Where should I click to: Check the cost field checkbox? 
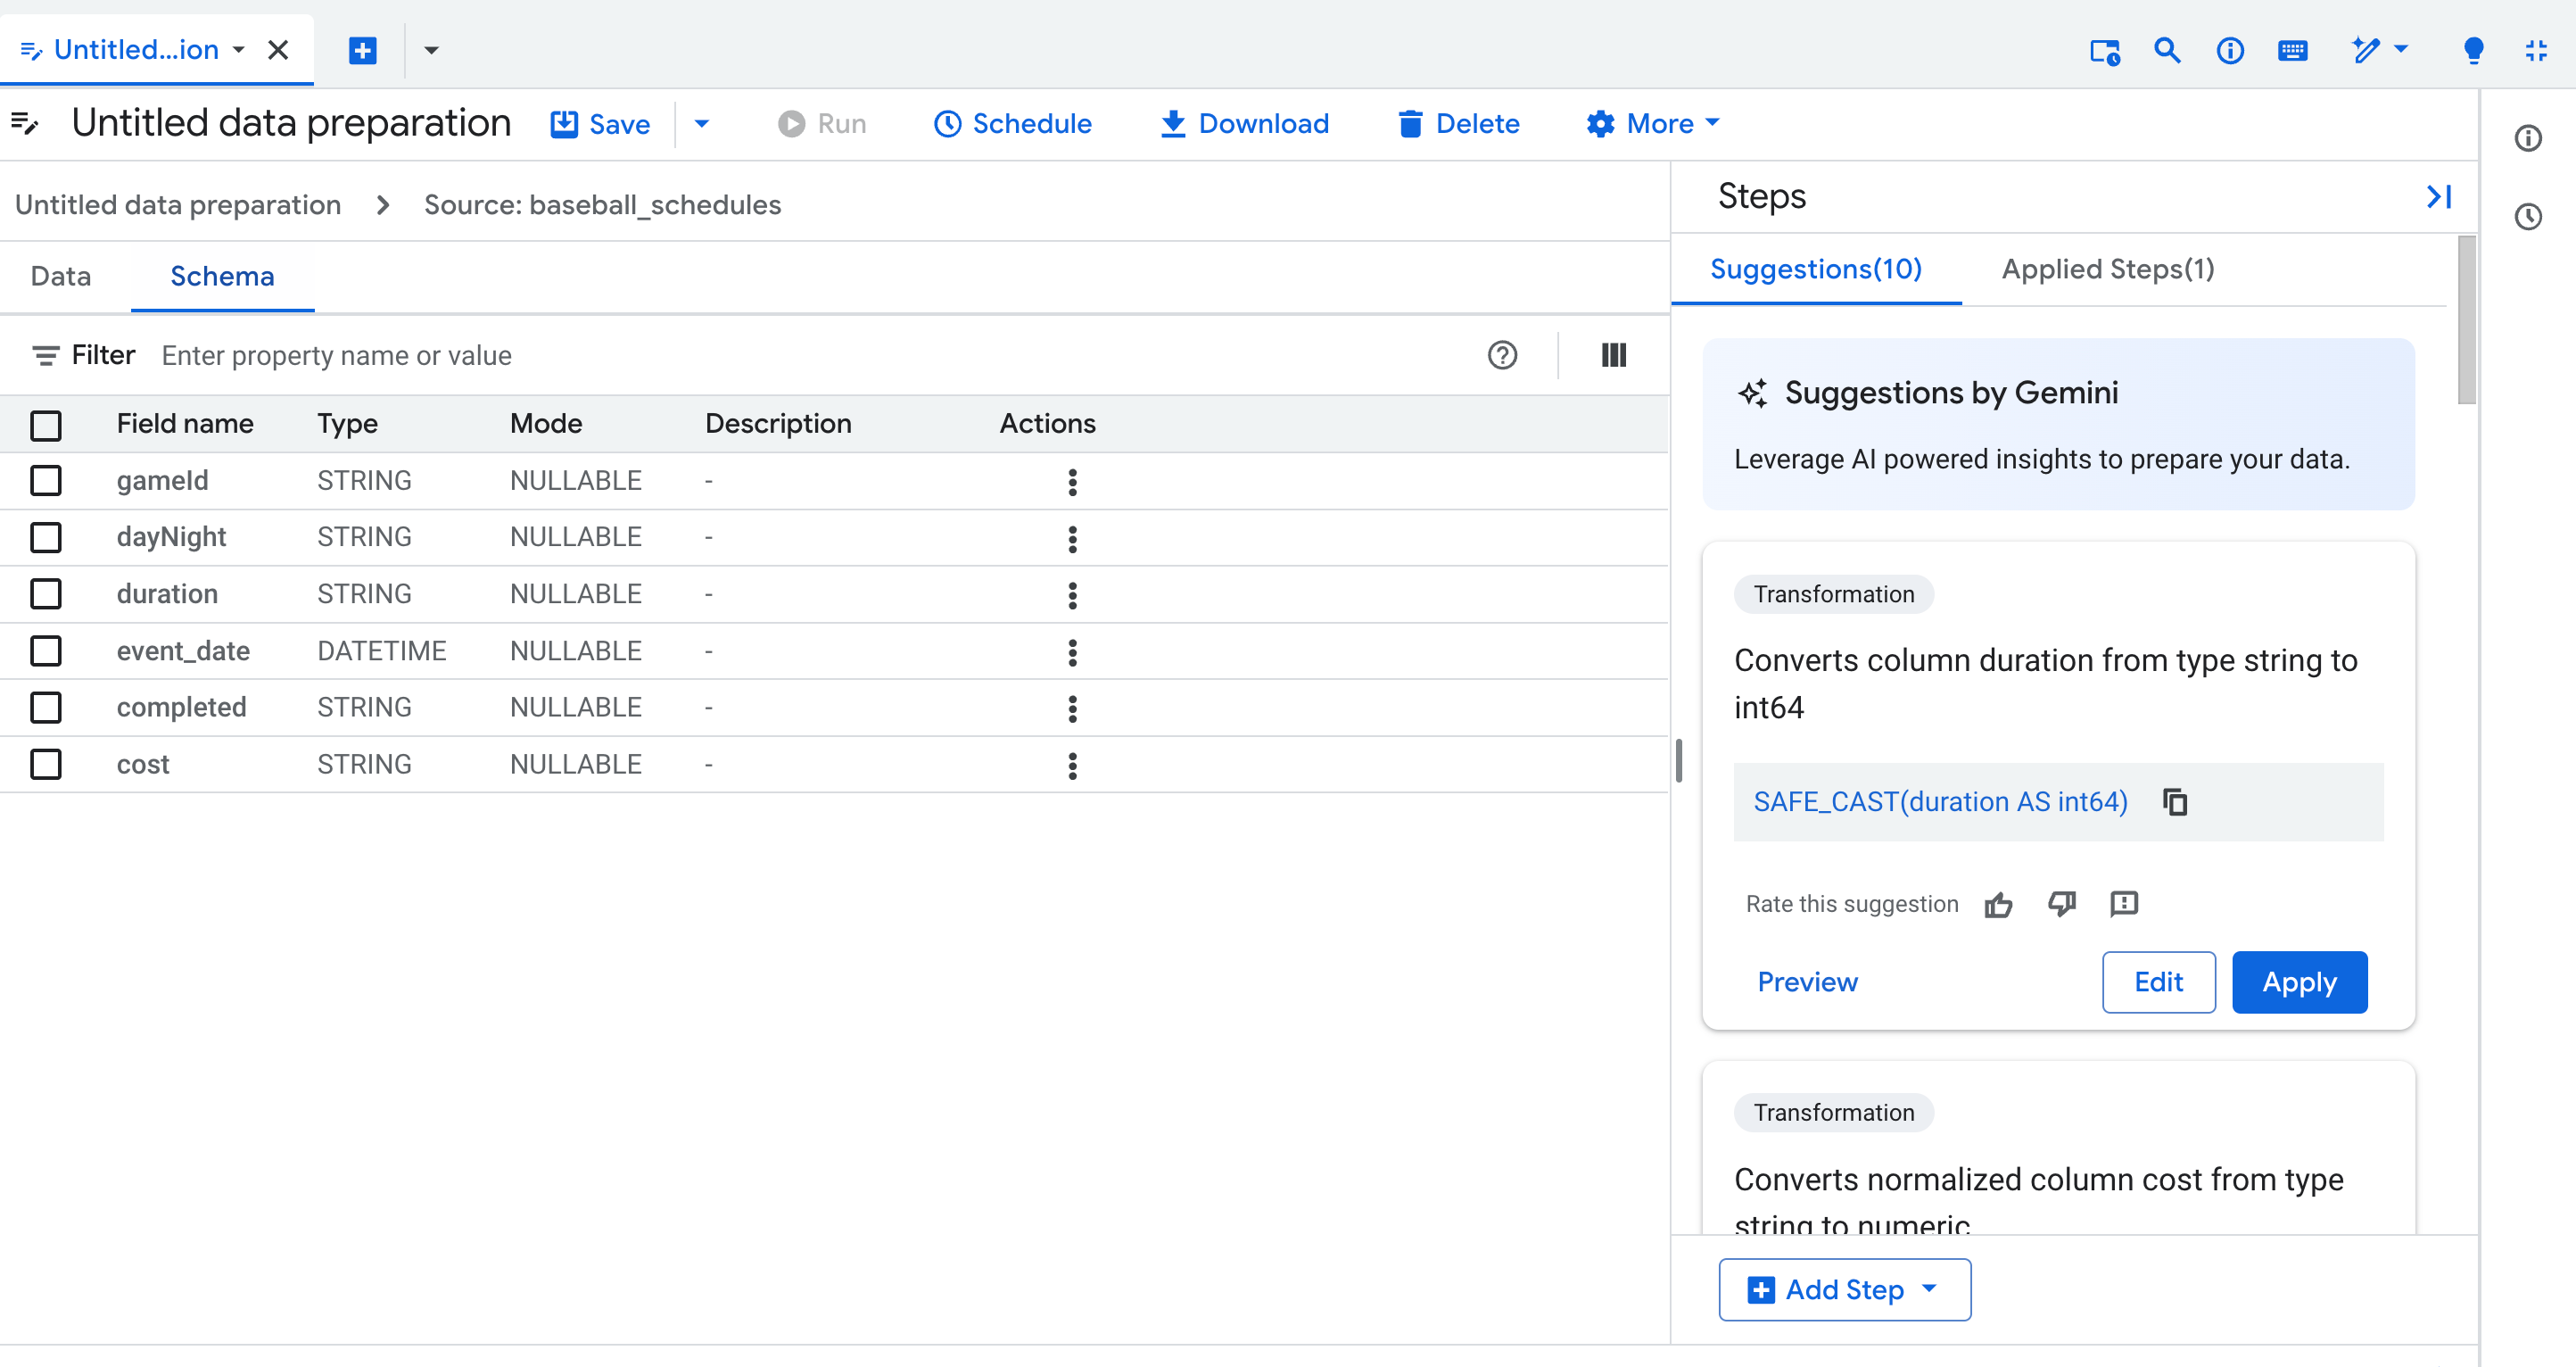[x=45, y=765]
